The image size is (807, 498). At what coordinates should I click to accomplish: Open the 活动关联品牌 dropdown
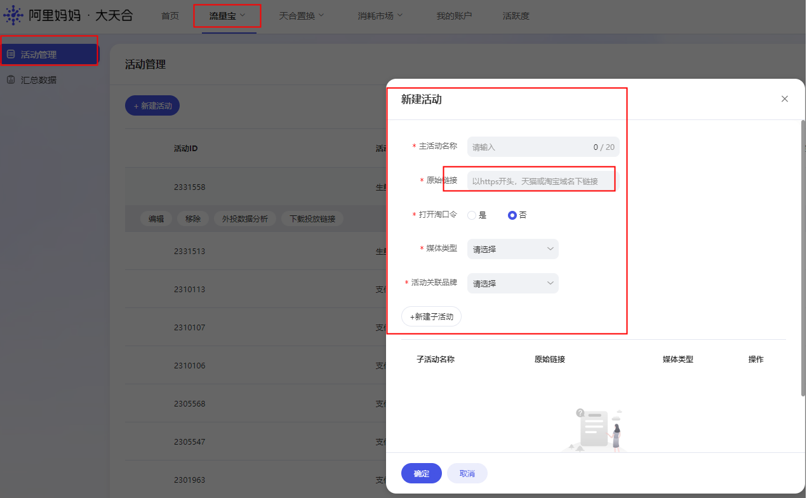pos(513,283)
